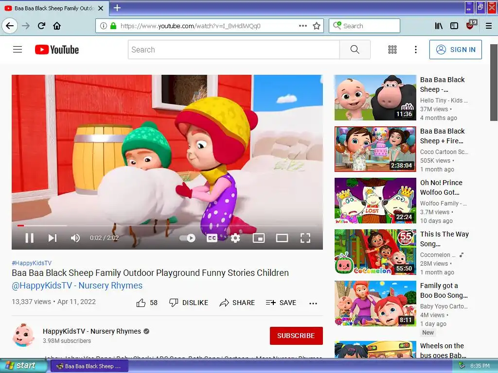
Task: Click the Hello Tiny - Kids channel name
Action: [x=444, y=100]
